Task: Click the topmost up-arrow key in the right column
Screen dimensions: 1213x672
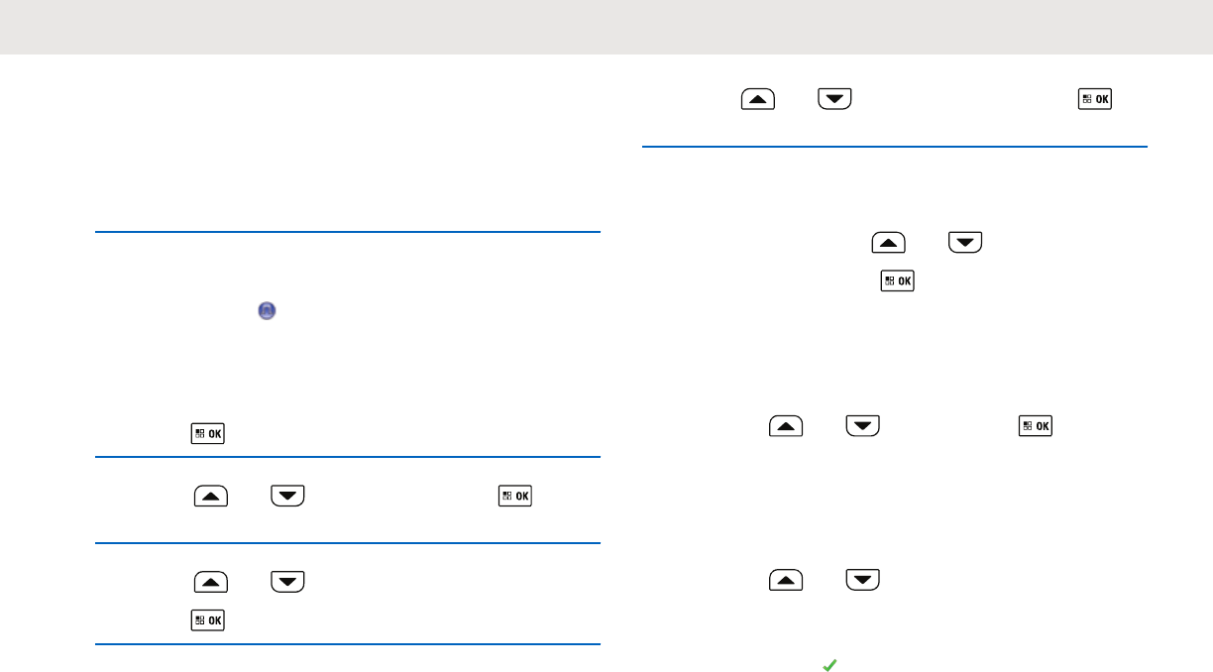Action: pyautogui.click(x=758, y=99)
